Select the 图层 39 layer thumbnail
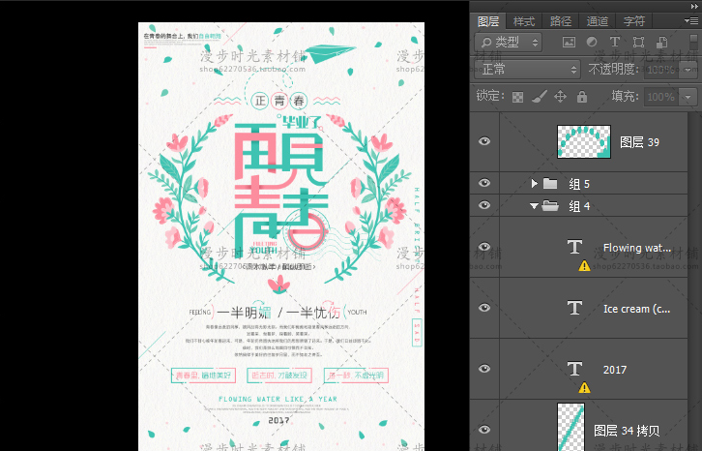The height and width of the screenshot is (451, 702). [x=583, y=141]
